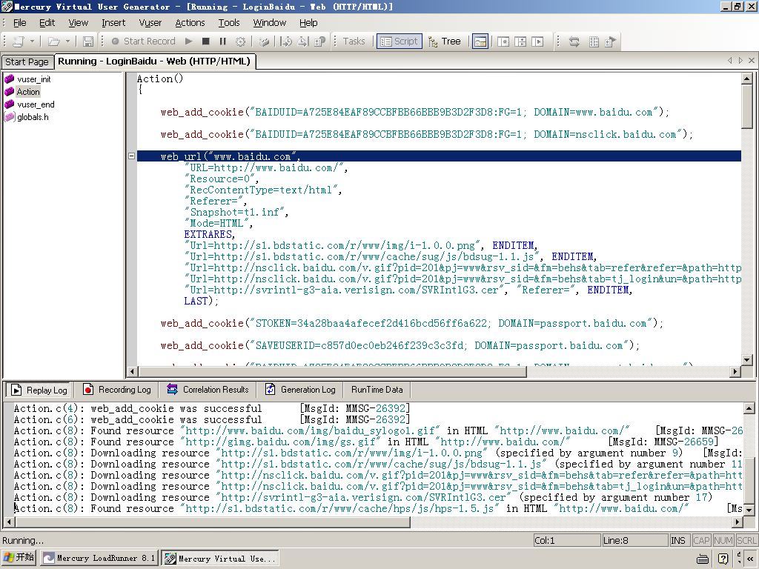Open the Tasks view
The image size is (759, 569).
pos(354,41)
